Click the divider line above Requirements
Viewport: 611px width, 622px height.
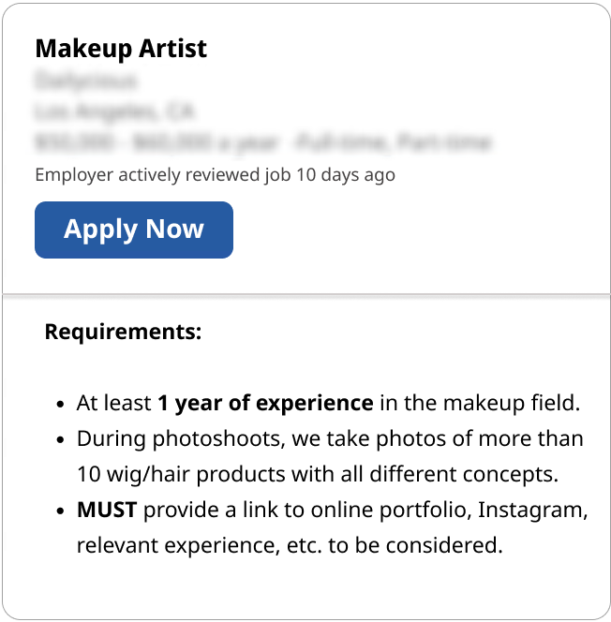(x=305, y=295)
